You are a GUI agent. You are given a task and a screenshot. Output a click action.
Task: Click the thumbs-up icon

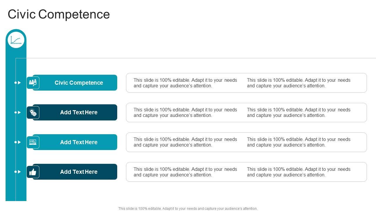click(33, 172)
